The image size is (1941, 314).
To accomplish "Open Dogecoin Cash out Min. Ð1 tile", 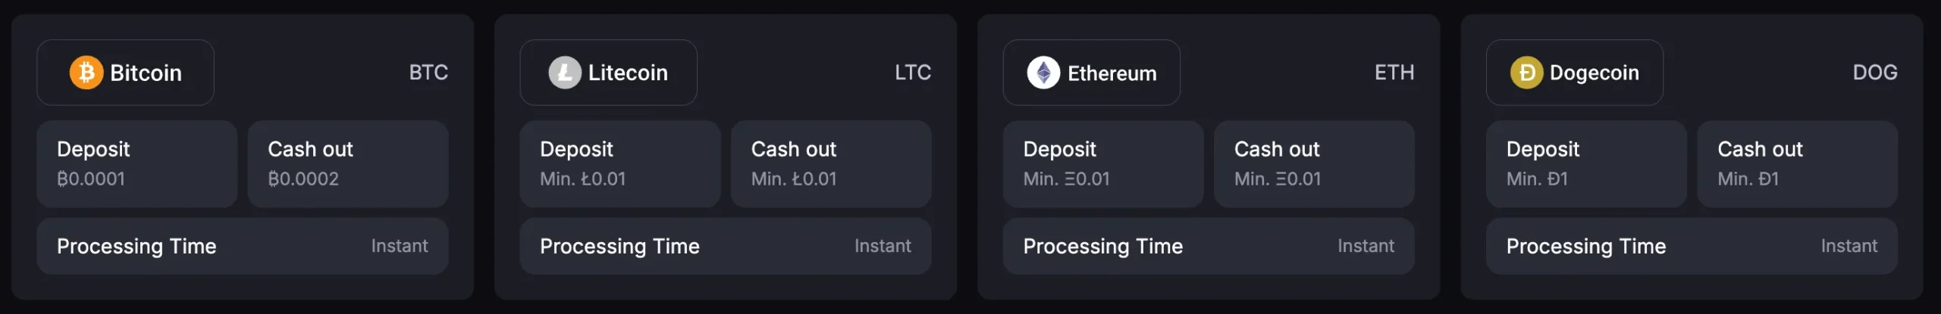I will click(1797, 164).
